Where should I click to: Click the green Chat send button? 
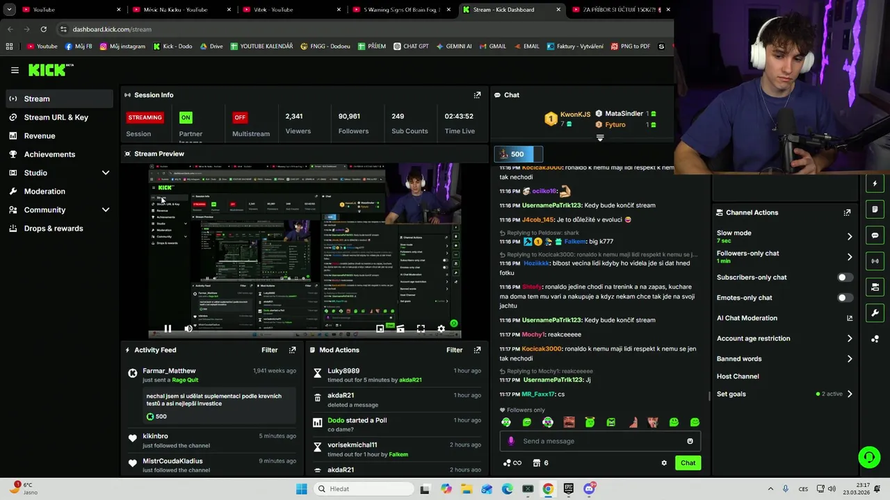pos(688,463)
